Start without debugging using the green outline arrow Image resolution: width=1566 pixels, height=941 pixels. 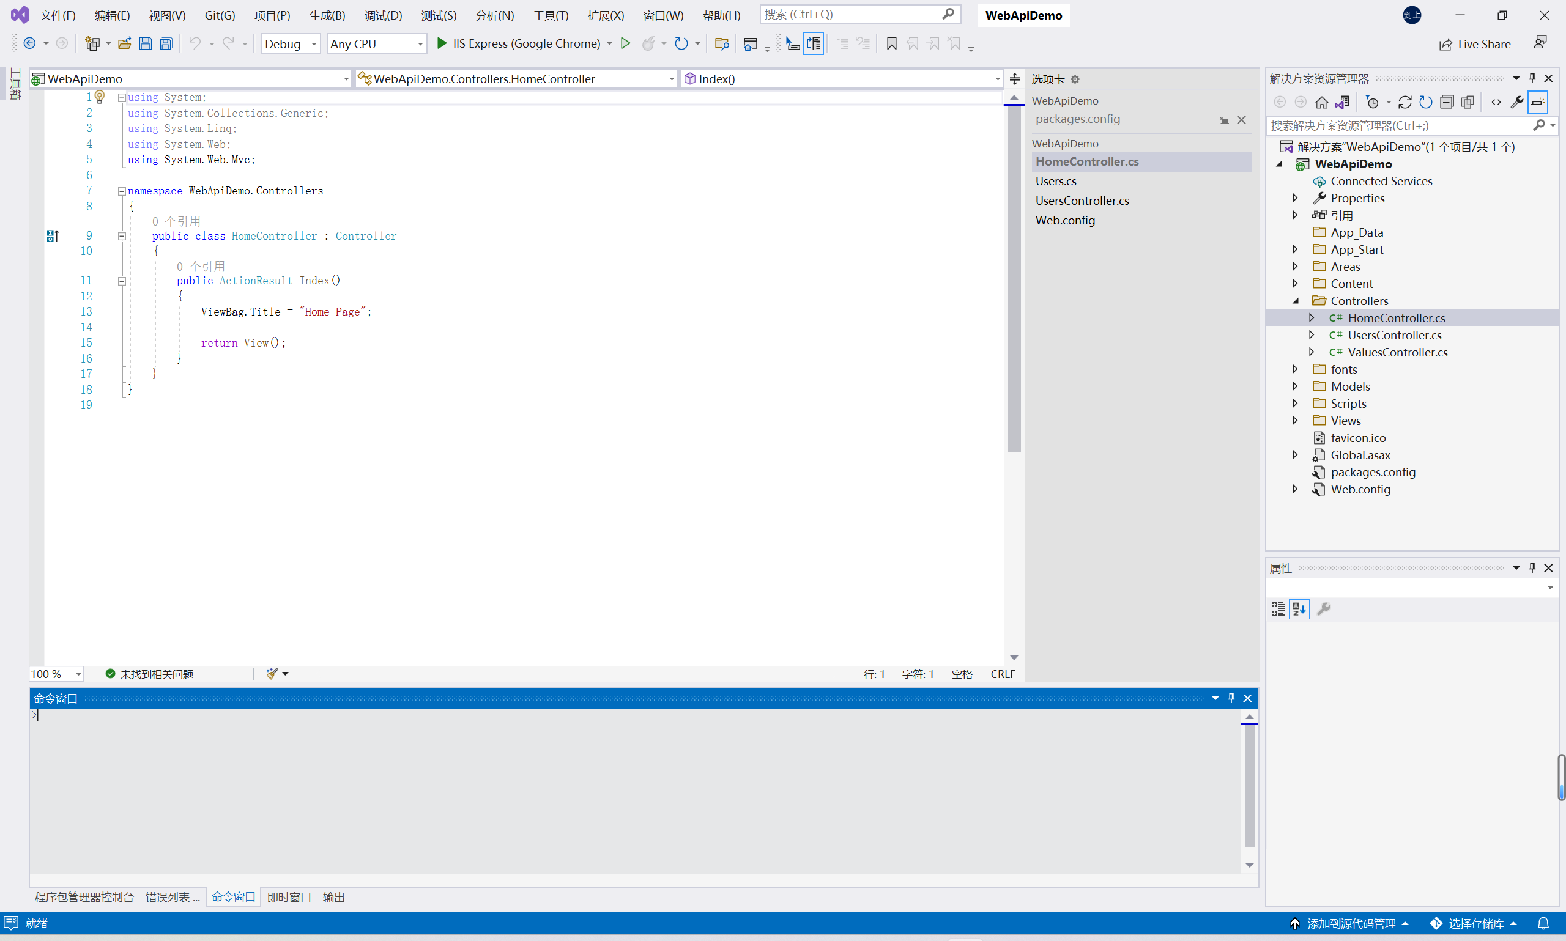625,44
